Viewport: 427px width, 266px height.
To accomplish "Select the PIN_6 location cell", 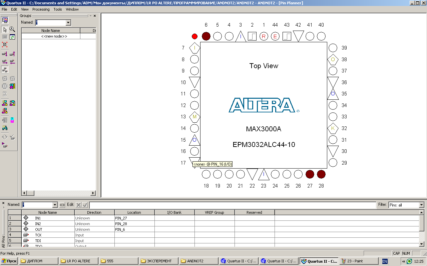I will (x=134, y=229).
